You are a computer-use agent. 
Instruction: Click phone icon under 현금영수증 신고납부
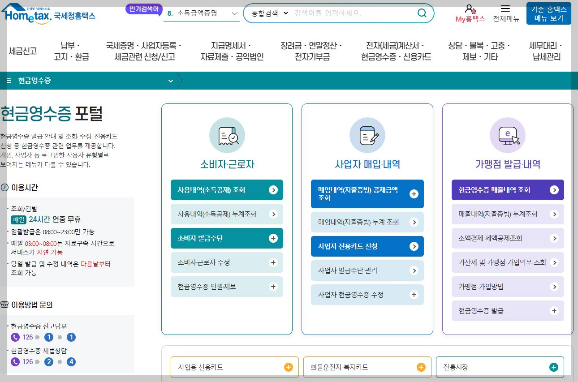pyautogui.click(x=15, y=337)
